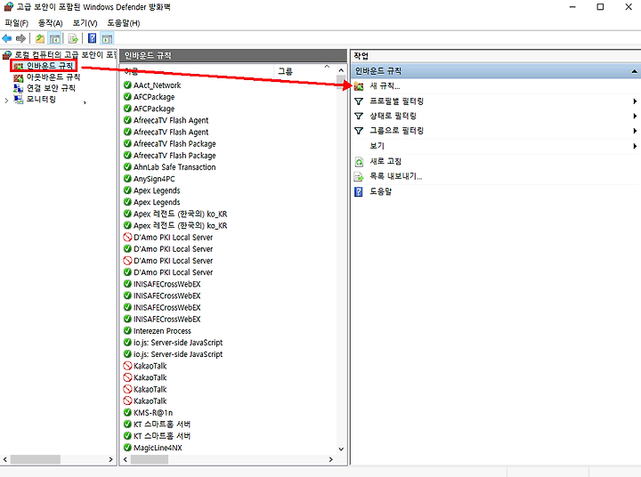Select the first INISAFECrossWebEX rule
Viewport: 641px width, 477px height.
pyautogui.click(x=167, y=284)
